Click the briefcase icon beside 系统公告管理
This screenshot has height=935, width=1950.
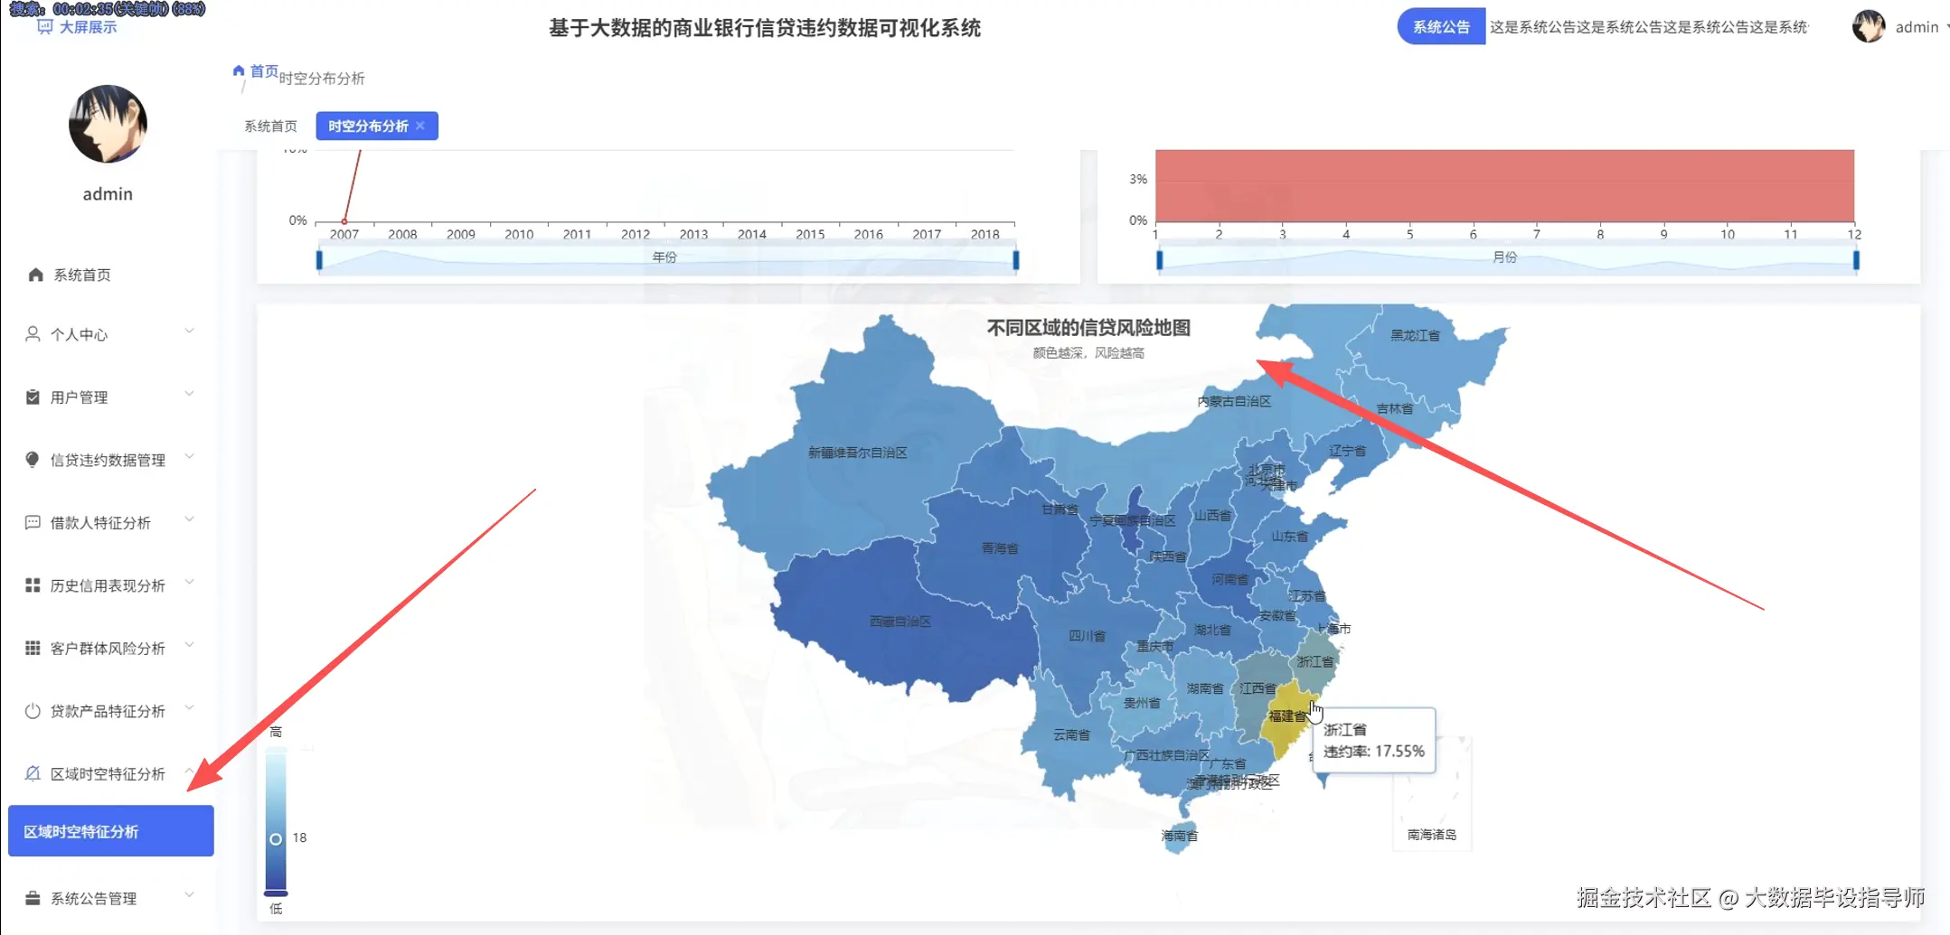33,898
